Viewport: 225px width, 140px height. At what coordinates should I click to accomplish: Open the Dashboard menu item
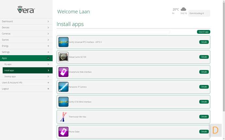click(26, 21)
